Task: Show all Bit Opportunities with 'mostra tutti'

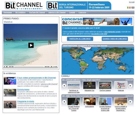Action: click(129, 80)
